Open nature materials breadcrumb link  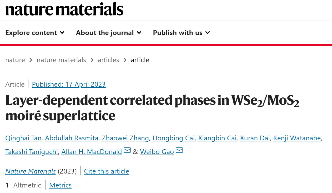coord(61,60)
